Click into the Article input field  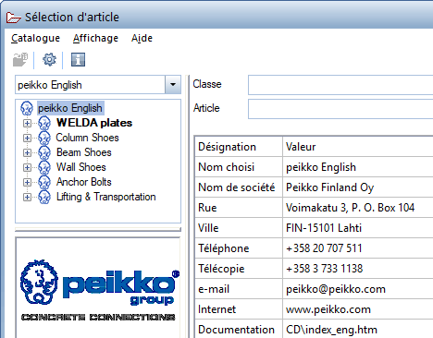340,109
